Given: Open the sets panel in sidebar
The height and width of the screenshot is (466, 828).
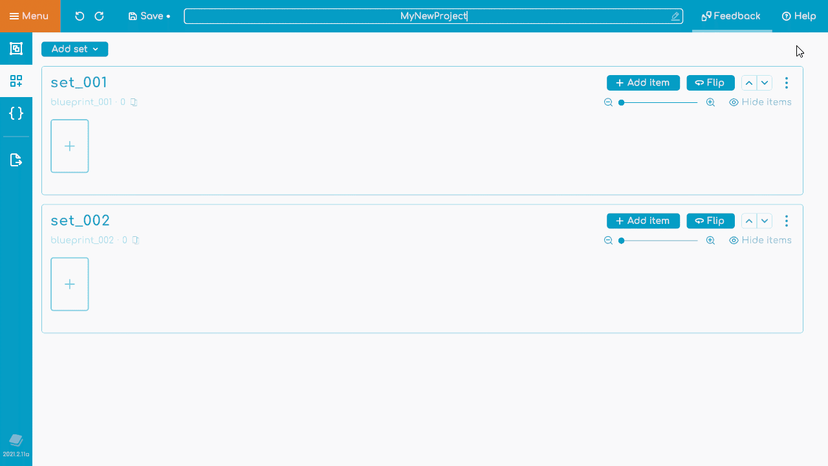Looking at the screenshot, I should tap(16, 81).
